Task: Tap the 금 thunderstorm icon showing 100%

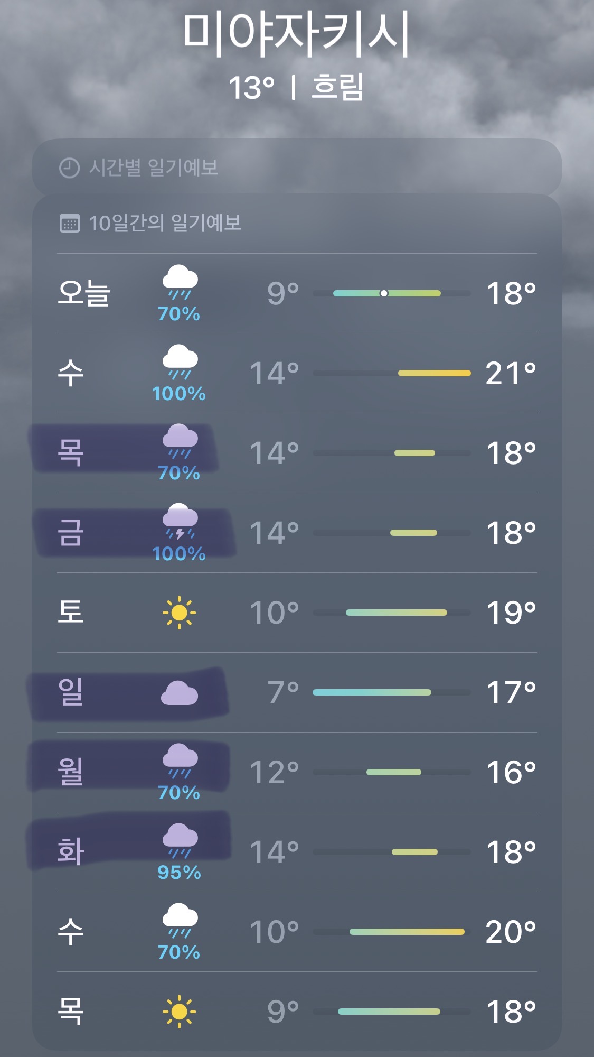Action: pyautogui.click(x=180, y=522)
